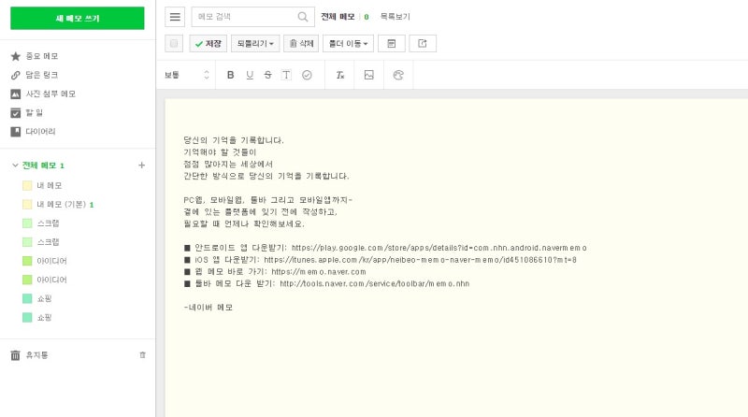Toggle bold formatting
Image resolution: width=748 pixels, height=417 pixels.
[230, 75]
